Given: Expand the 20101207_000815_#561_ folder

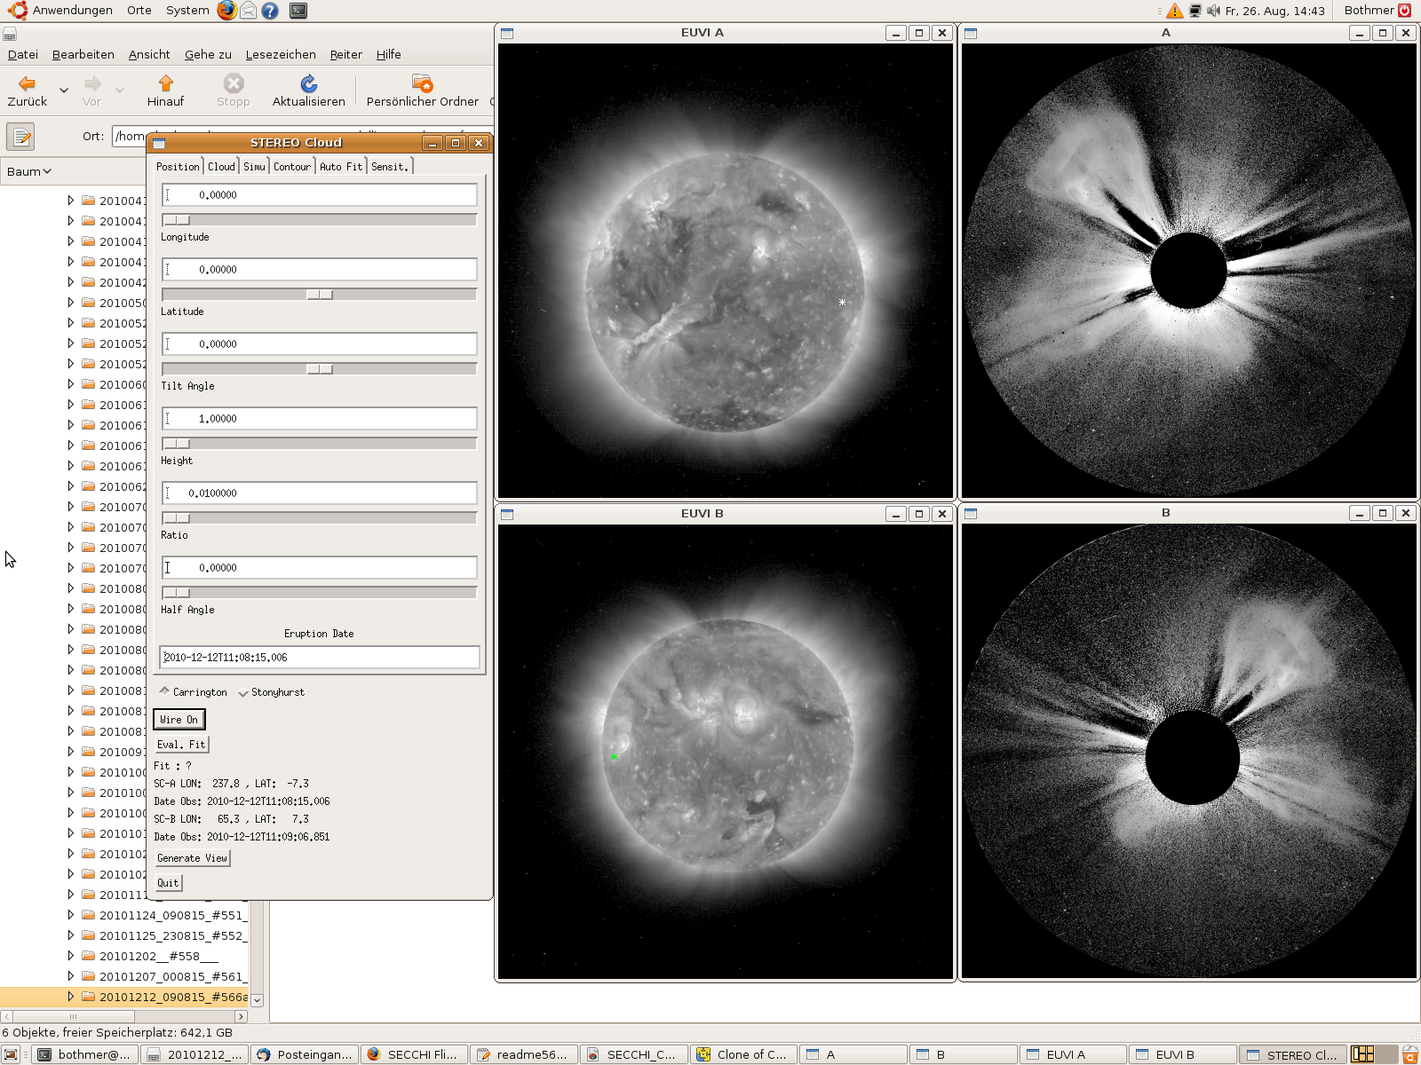Looking at the screenshot, I should (x=71, y=976).
